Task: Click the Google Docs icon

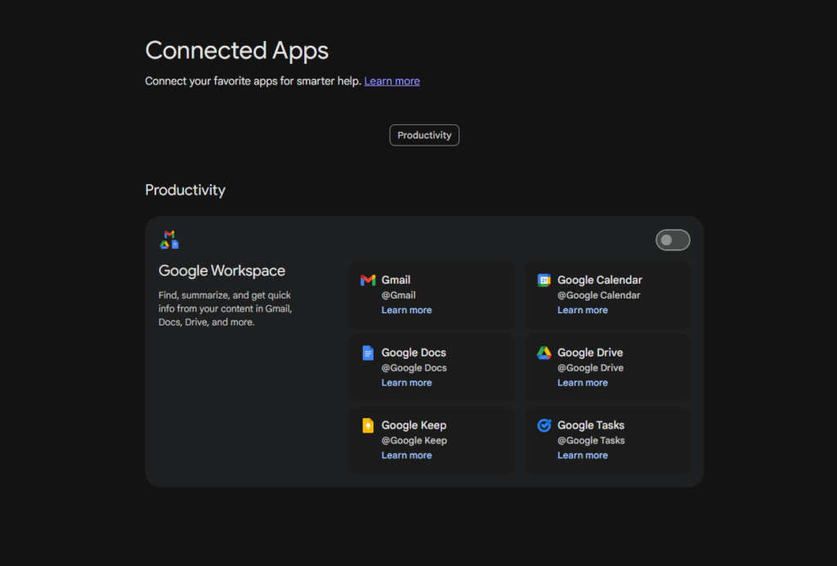Action: [x=368, y=353]
